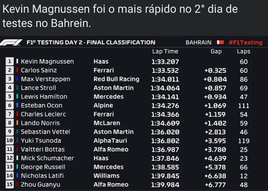Image resolution: width=268 pixels, height=191 pixels.
Task: Click Zhou Guanyu's +6.777 gap value
Action: pos(215,185)
